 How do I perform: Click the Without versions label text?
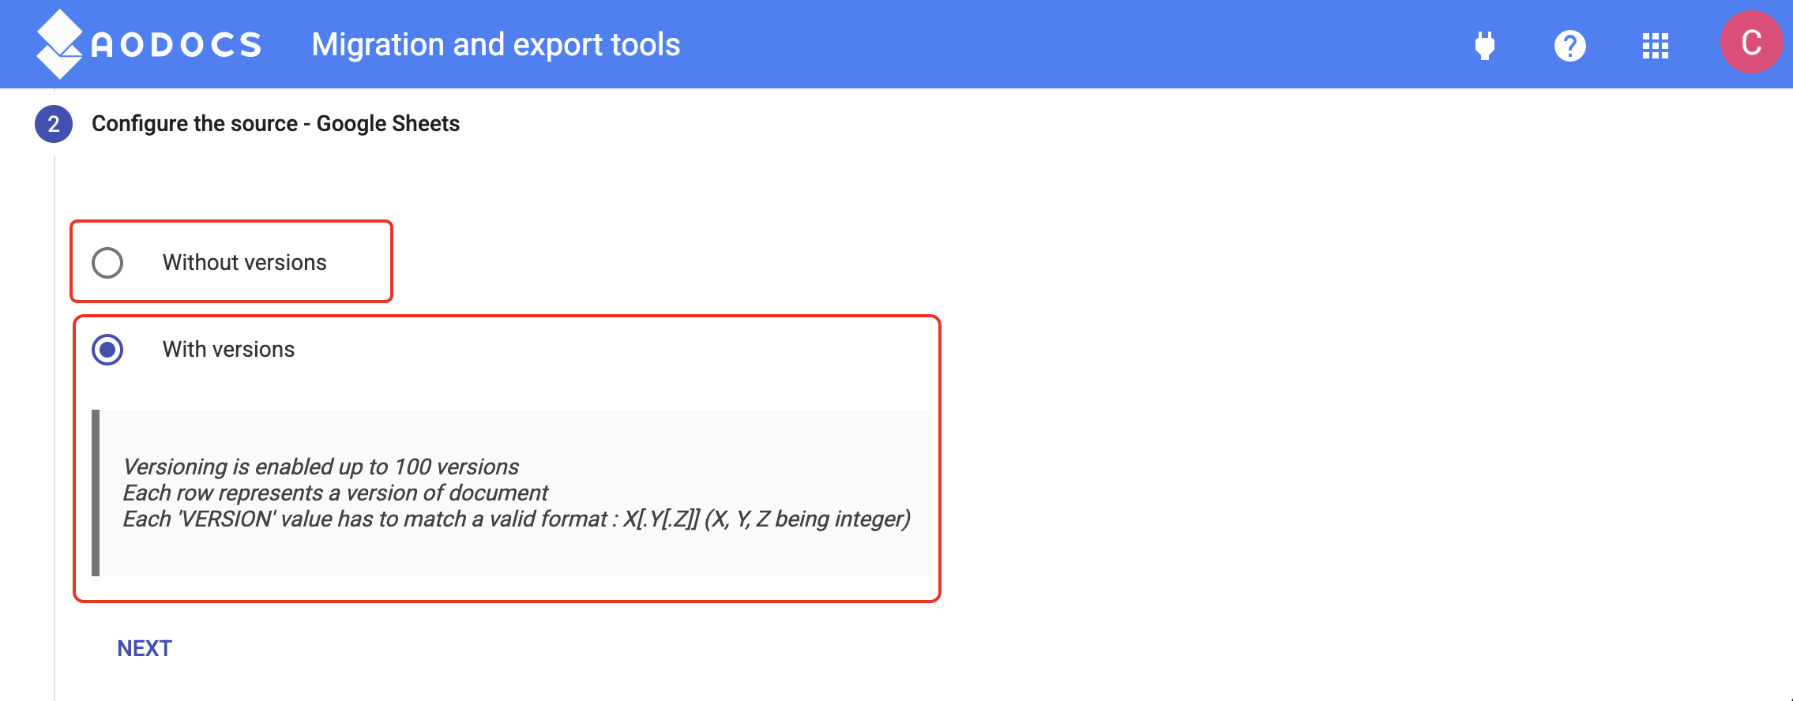[245, 263]
